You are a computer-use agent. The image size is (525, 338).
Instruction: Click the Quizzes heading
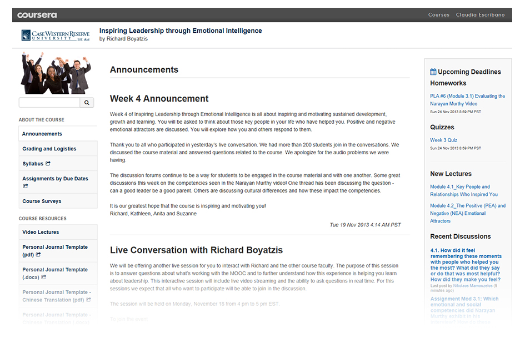click(442, 127)
